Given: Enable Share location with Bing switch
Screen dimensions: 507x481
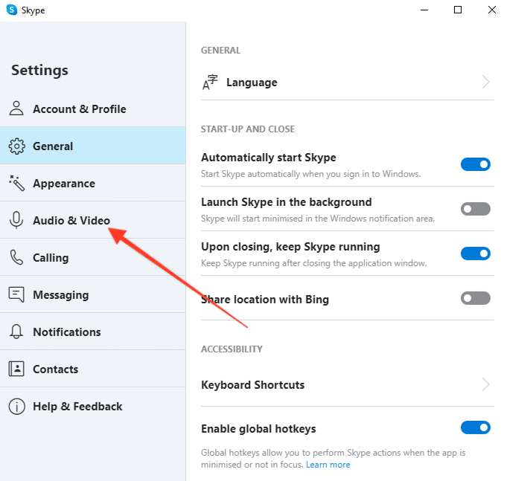Looking at the screenshot, I should [475, 298].
